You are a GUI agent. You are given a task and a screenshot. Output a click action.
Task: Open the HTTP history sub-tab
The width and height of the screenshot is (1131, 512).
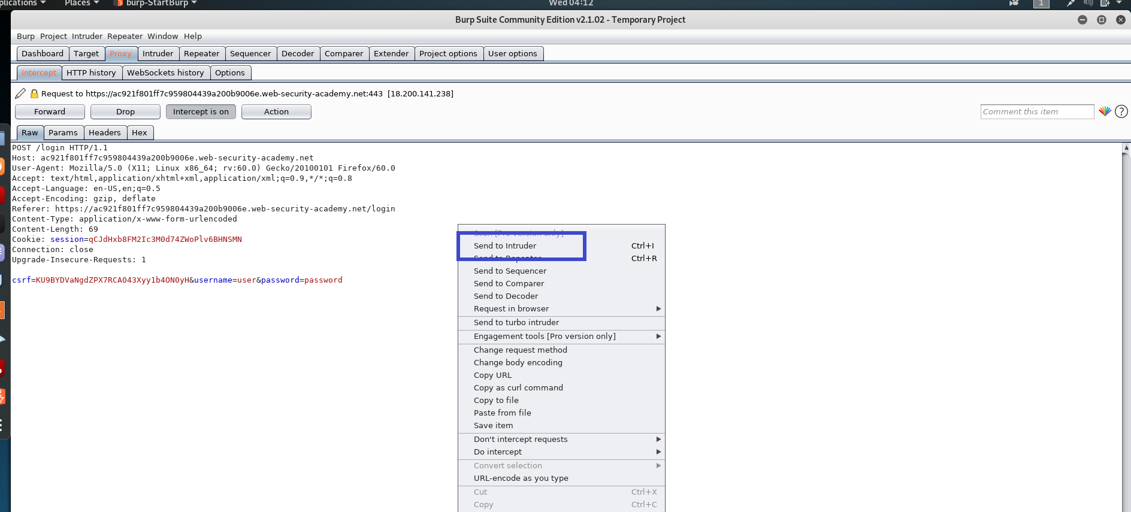[91, 73]
